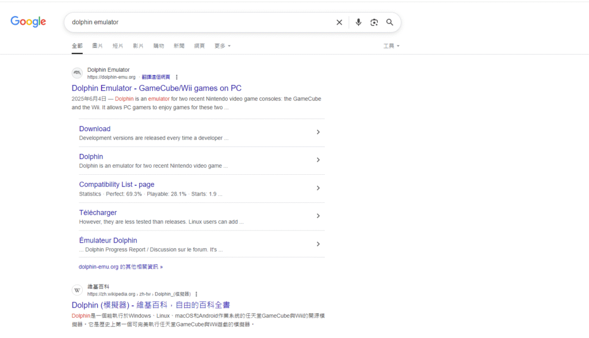Click chevron next to Télécharger sitelink
Image resolution: width=589 pixels, height=338 pixels.
pos(318,216)
